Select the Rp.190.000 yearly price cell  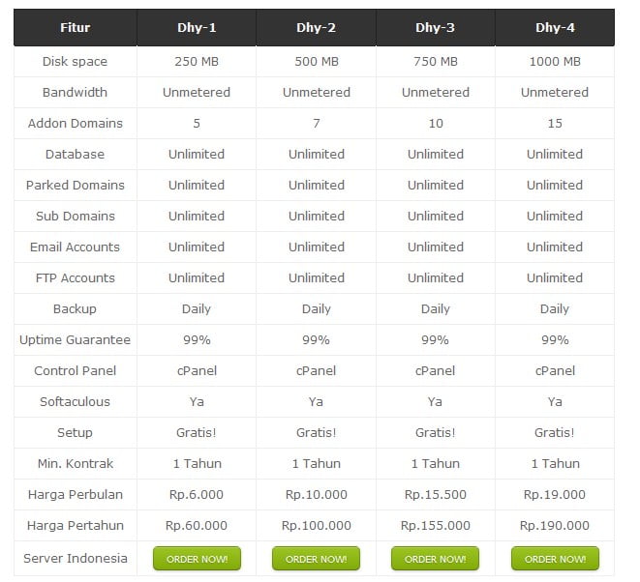pyautogui.click(x=555, y=526)
